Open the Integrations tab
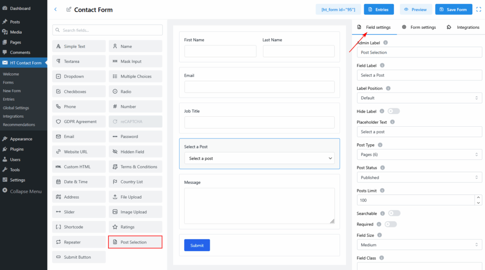The image size is (485, 270). coord(463,27)
